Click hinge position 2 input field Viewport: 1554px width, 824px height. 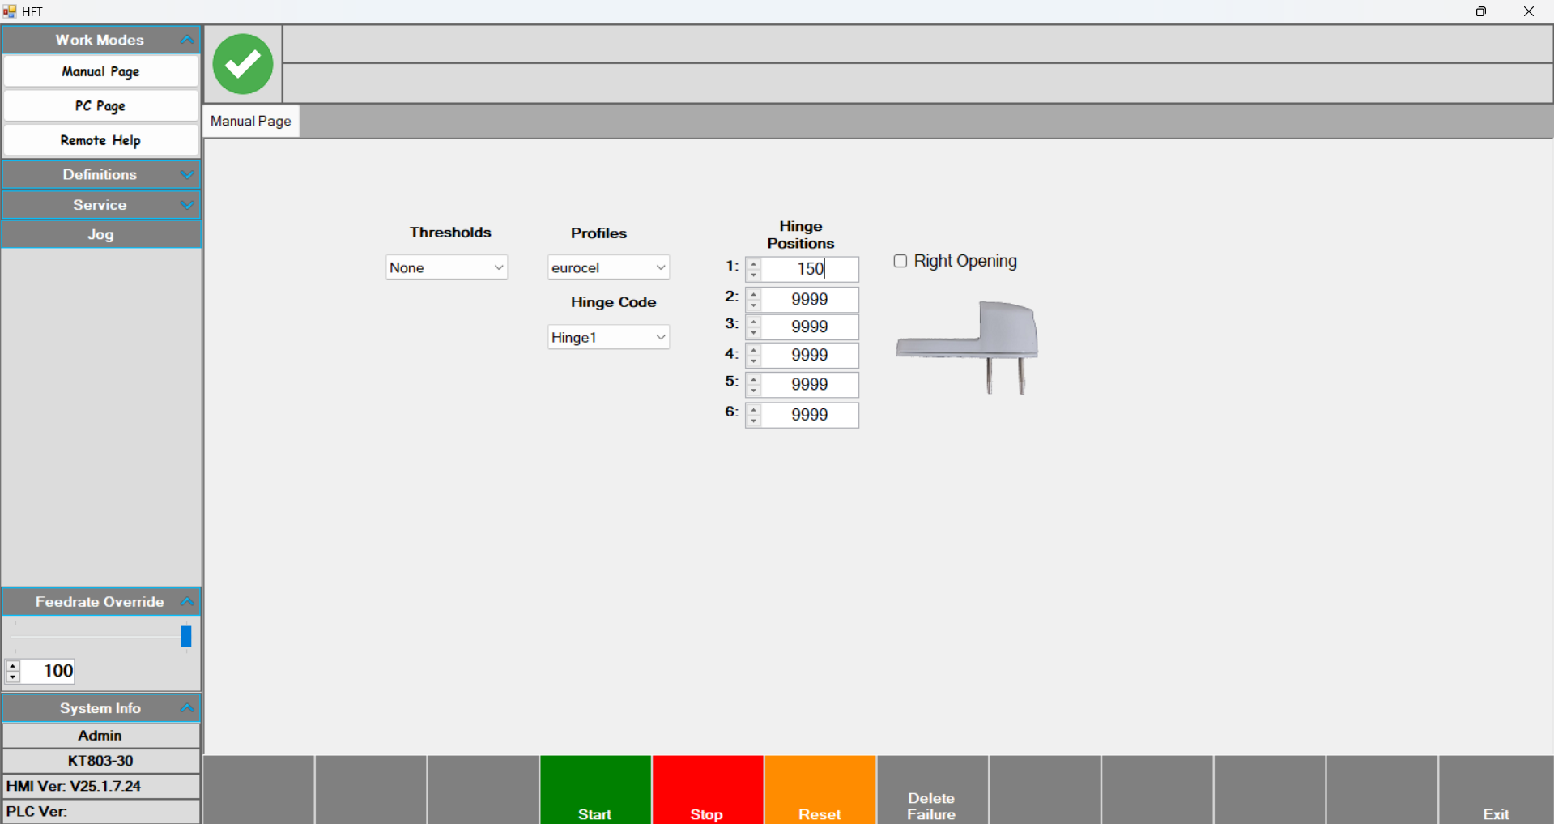coord(809,300)
